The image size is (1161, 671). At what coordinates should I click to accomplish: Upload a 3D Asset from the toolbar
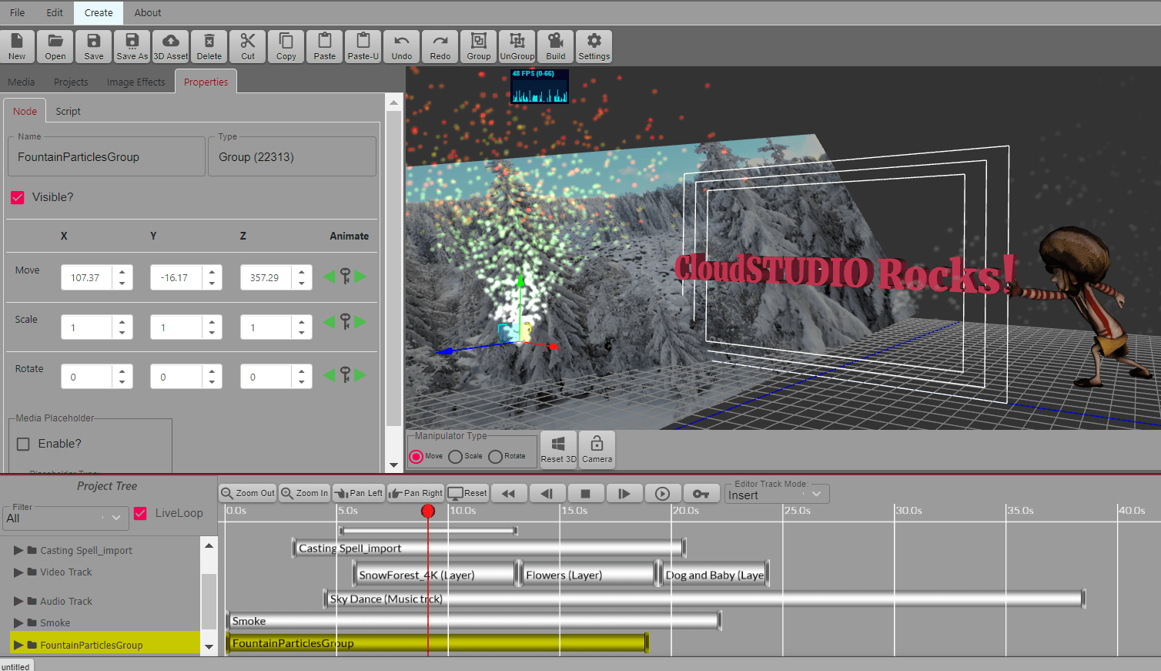[x=171, y=46]
